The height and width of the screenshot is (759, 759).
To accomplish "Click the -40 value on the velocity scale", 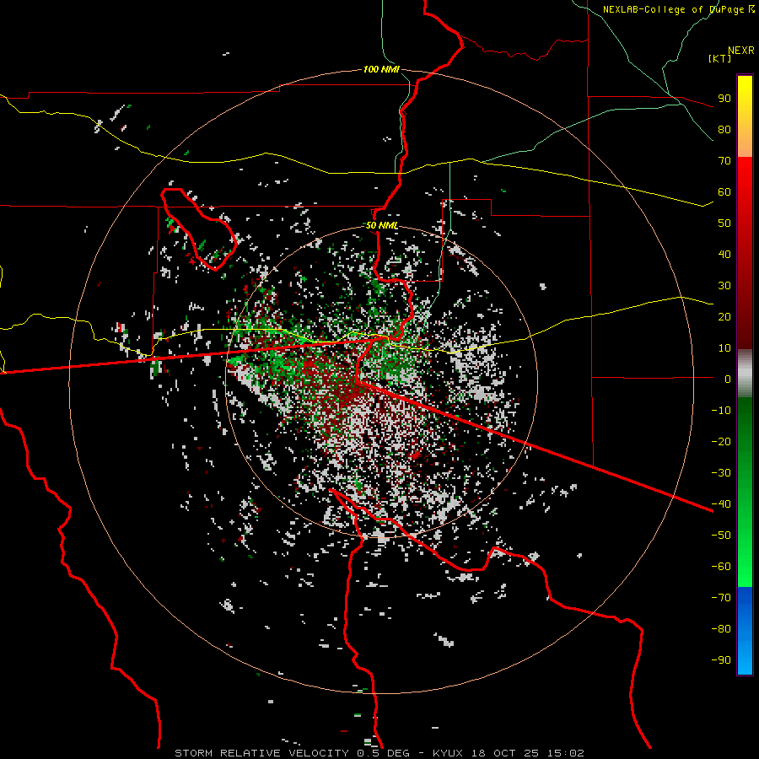I will tap(721, 504).
